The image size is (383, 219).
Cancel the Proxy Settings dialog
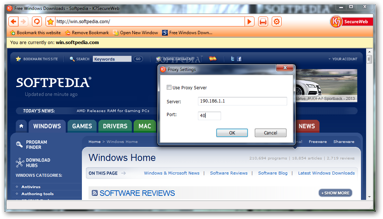tap(270, 133)
